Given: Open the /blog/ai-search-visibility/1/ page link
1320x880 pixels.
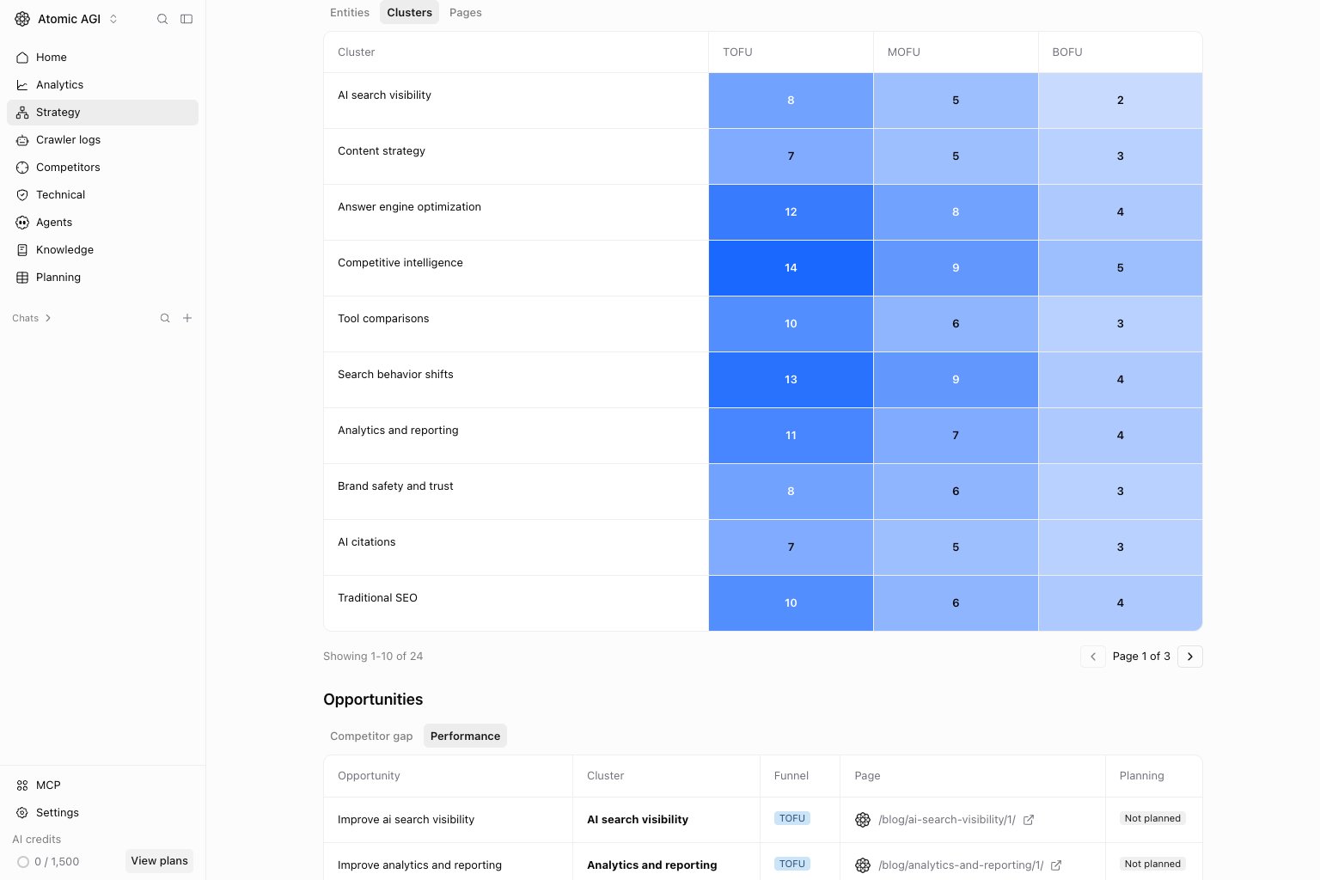Looking at the screenshot, I should 946,820.
